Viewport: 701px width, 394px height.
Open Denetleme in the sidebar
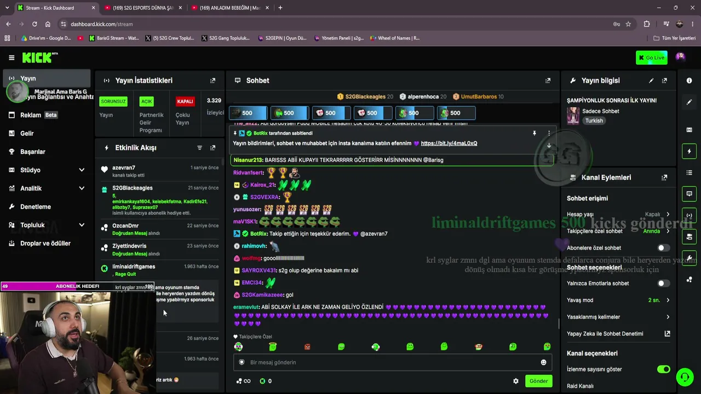47,207
